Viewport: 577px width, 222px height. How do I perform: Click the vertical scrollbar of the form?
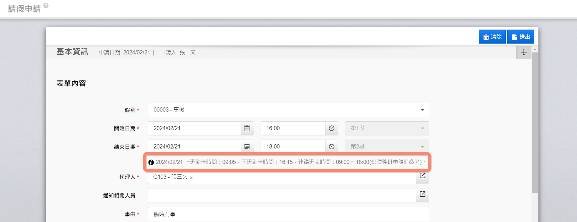[535, 122]
